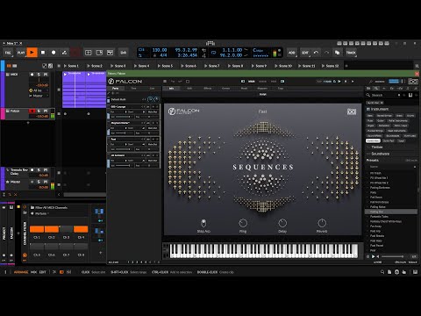Launch the first purple clip on MIDI track

(x=65, y=75)
